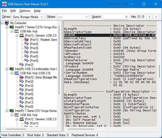
Task: Click Intel 7 Serisi/216 host controller chip icon
Action: tap(12, 111)
